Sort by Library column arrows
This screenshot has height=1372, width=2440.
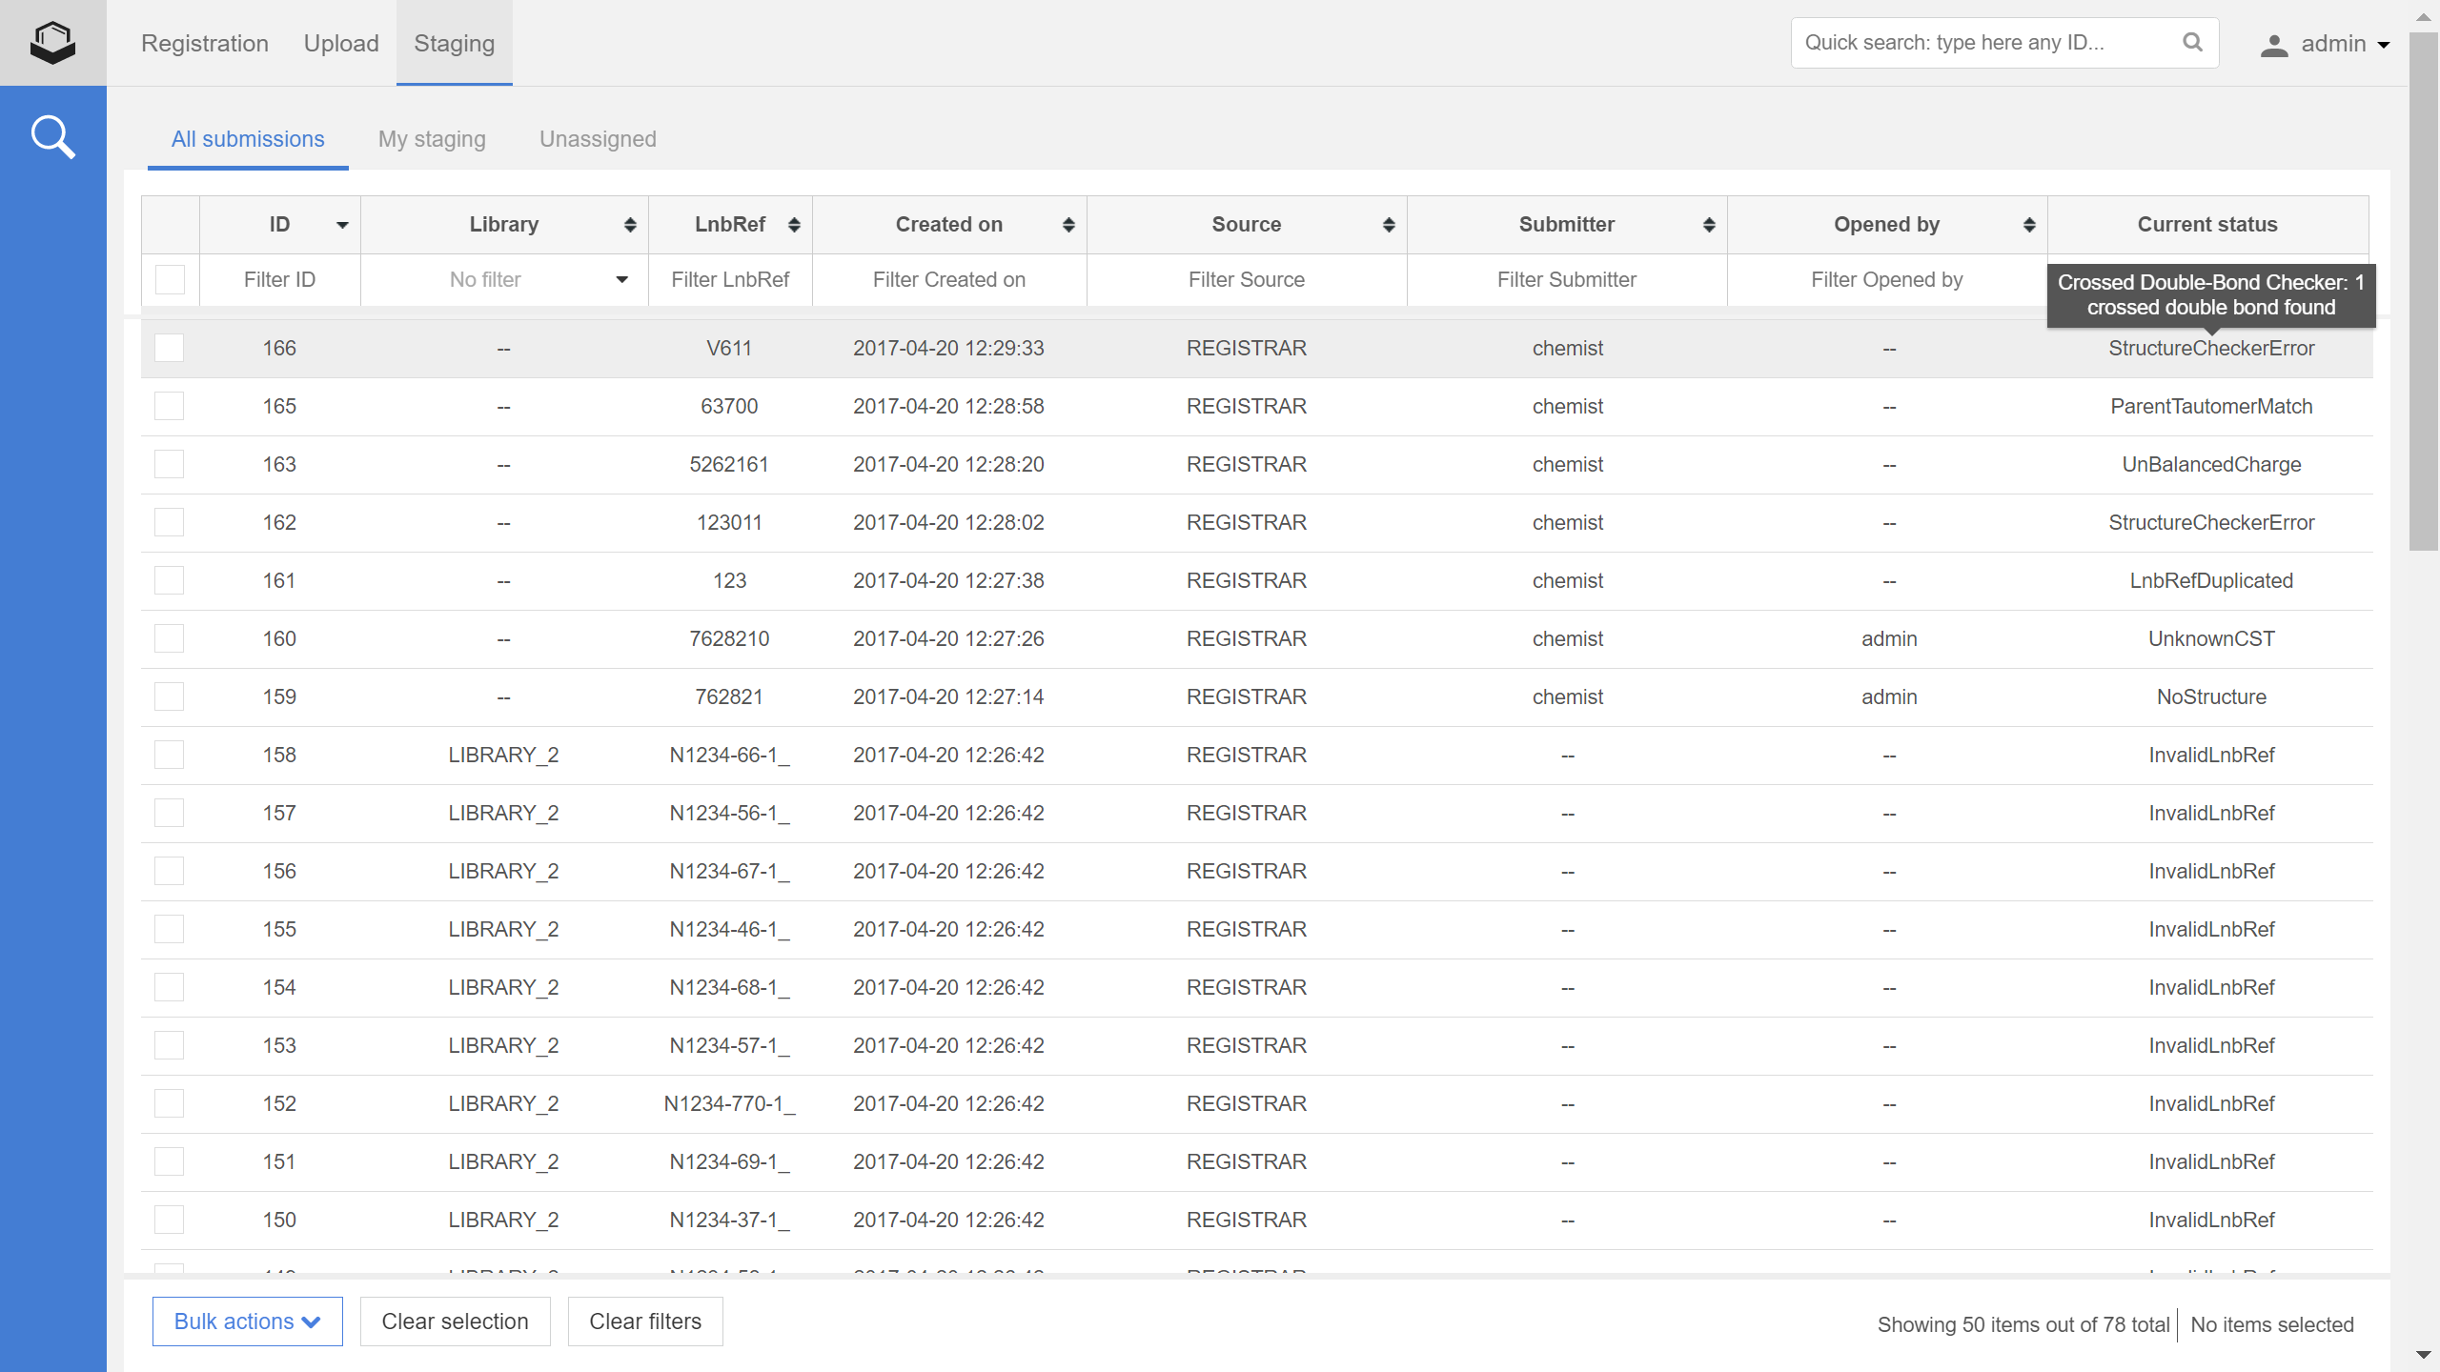click(630, 225)
